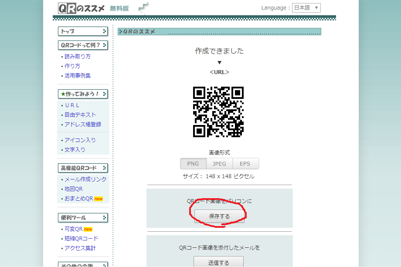Select the URL creation link
This screenshot has width=401, height=267.
pyautogui.click(x=72, y=105)
